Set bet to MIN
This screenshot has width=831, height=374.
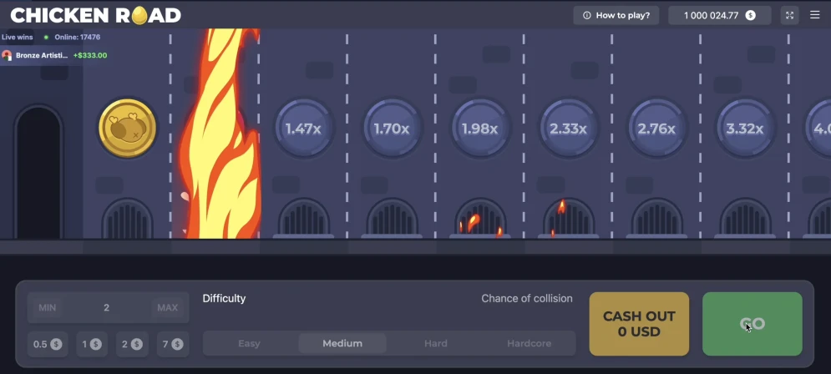[48, 307]
